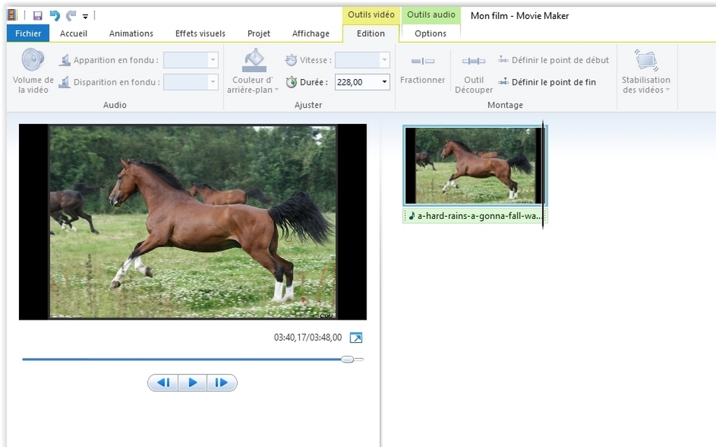The width and height of the screenshot is (716, 447).
Task: Switch to the Effets visuels tab
Action: click(x=200, y=34)
